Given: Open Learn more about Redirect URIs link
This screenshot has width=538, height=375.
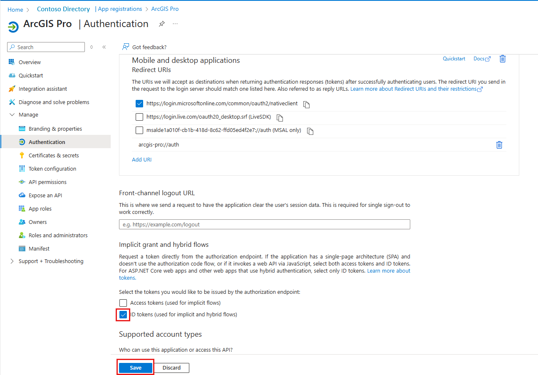Looking at the screenshot, I should (417, 89).
